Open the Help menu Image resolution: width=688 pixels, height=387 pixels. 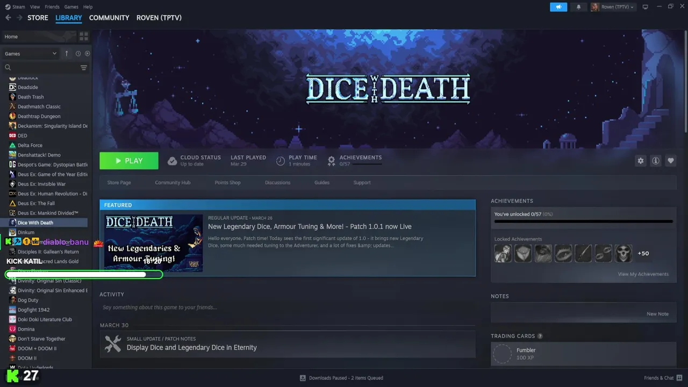[88, 7]
